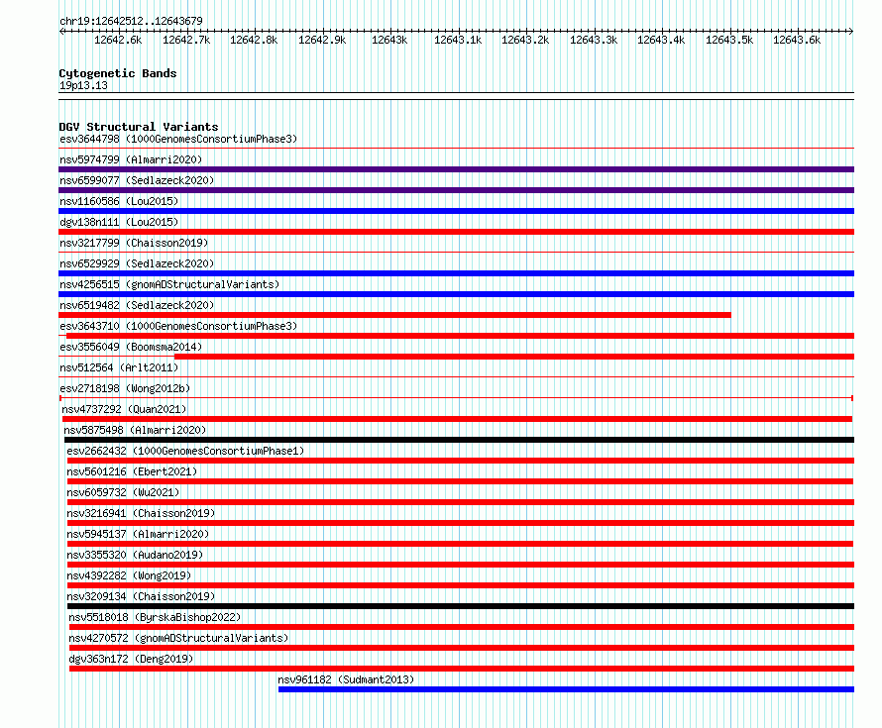Image resolution: width=882 pixels, height=728 pixels.
Task: Open variant nsv1160586 (Lou2015)
Action: point(119,201)
